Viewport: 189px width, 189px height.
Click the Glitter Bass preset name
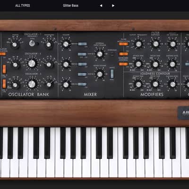(70, 6)
